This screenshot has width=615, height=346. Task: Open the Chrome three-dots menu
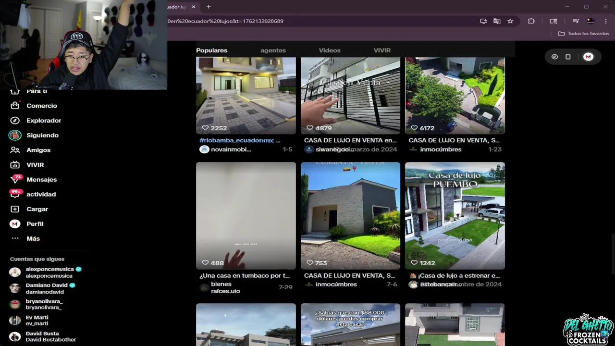(605, 21)
